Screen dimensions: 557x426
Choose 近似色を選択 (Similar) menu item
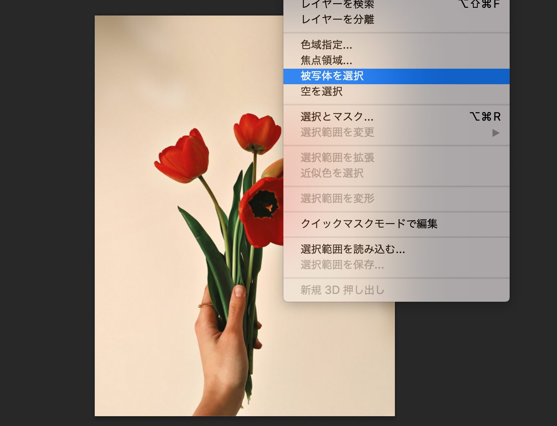332,173
